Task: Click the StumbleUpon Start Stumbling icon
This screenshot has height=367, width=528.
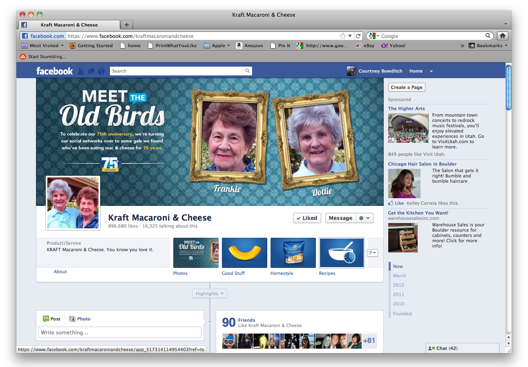Action: [23, 57]
